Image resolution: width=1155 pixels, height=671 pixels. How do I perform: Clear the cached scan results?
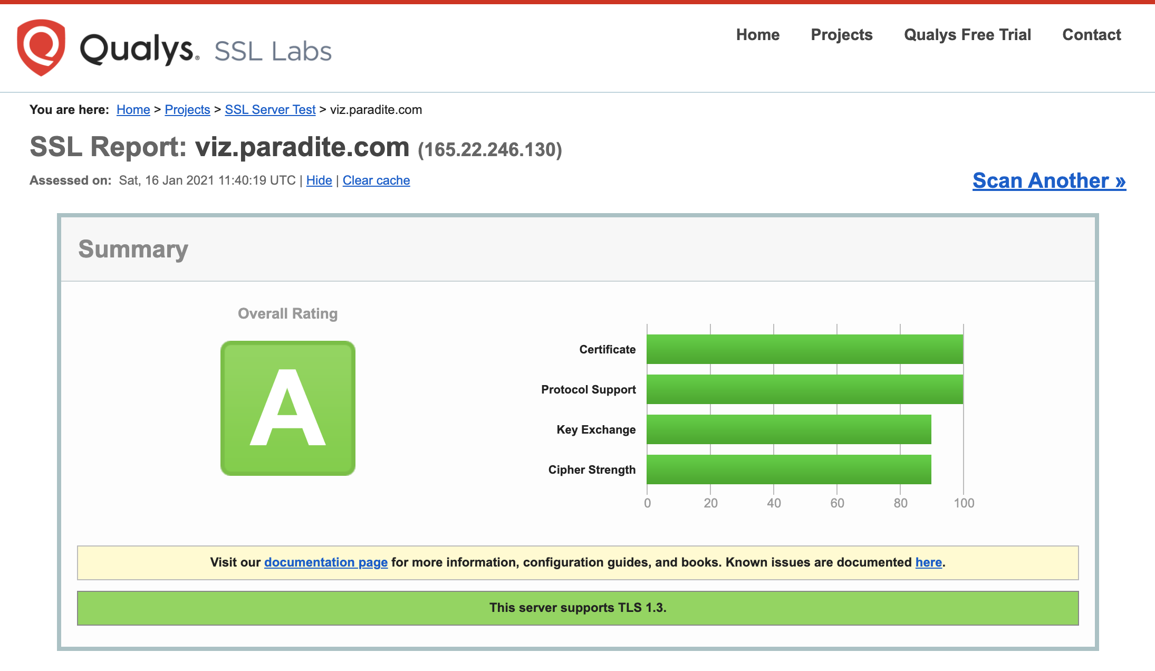376,180
